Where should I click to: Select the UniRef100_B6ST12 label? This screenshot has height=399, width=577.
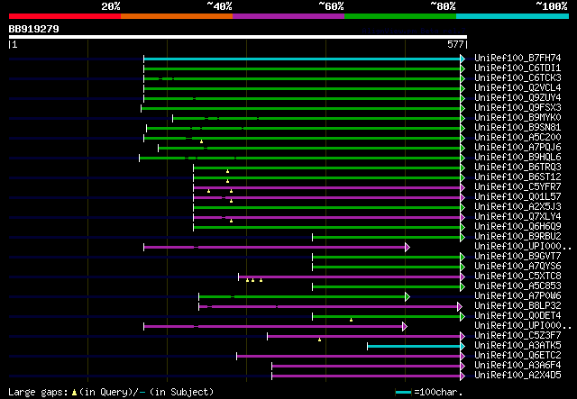[517, 177]
